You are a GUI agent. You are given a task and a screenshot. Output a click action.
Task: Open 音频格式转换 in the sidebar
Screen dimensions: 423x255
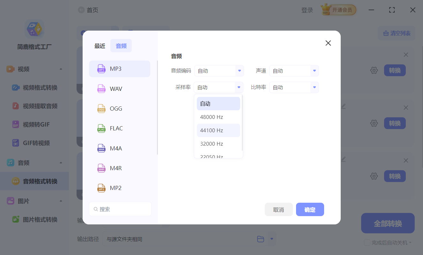click(34, 181)
